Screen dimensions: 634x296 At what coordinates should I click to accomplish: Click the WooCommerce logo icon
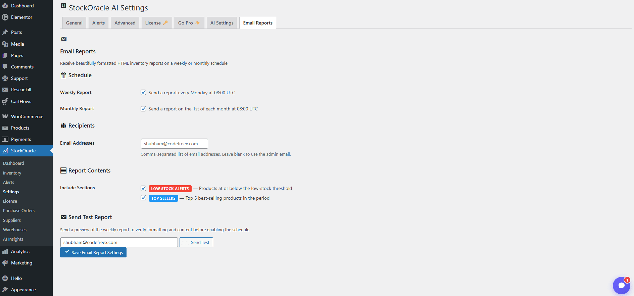click(5, 116)
